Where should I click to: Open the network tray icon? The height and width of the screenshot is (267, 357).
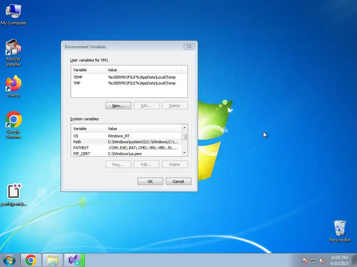313,260
